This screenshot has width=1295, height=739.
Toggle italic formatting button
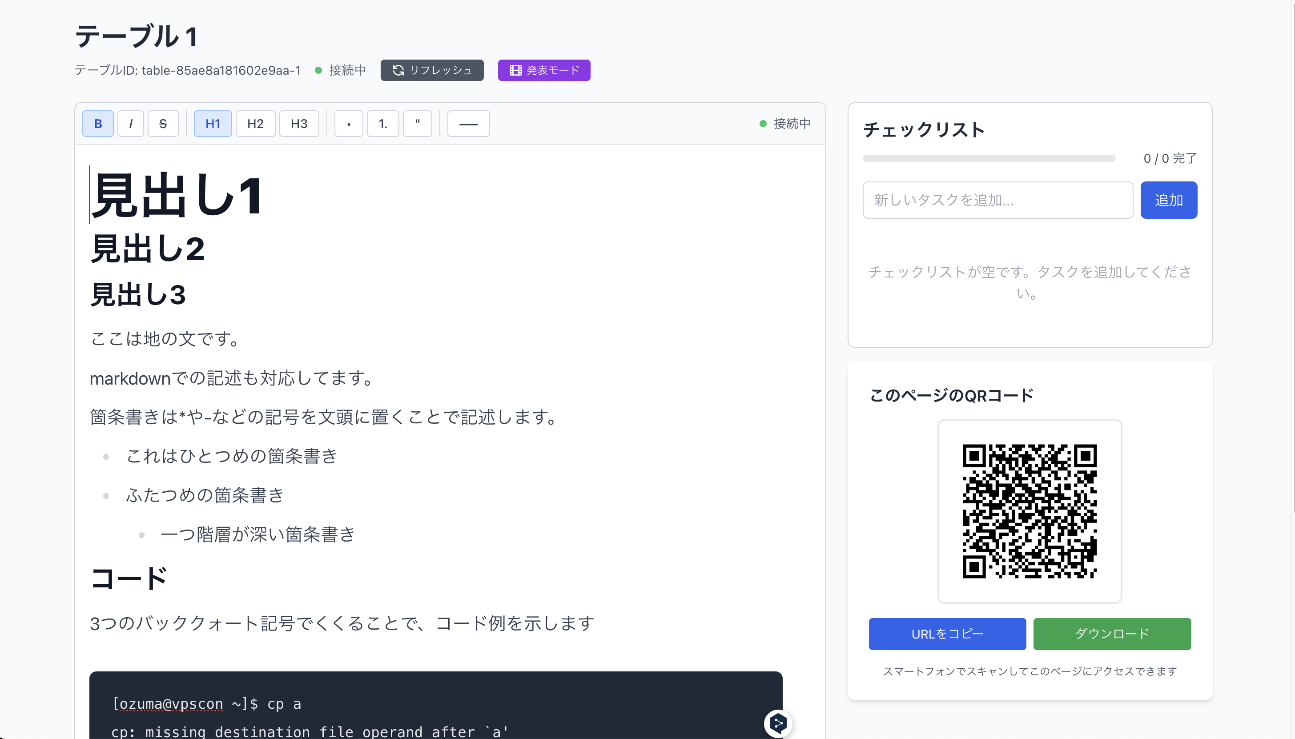tap(131, 124)
